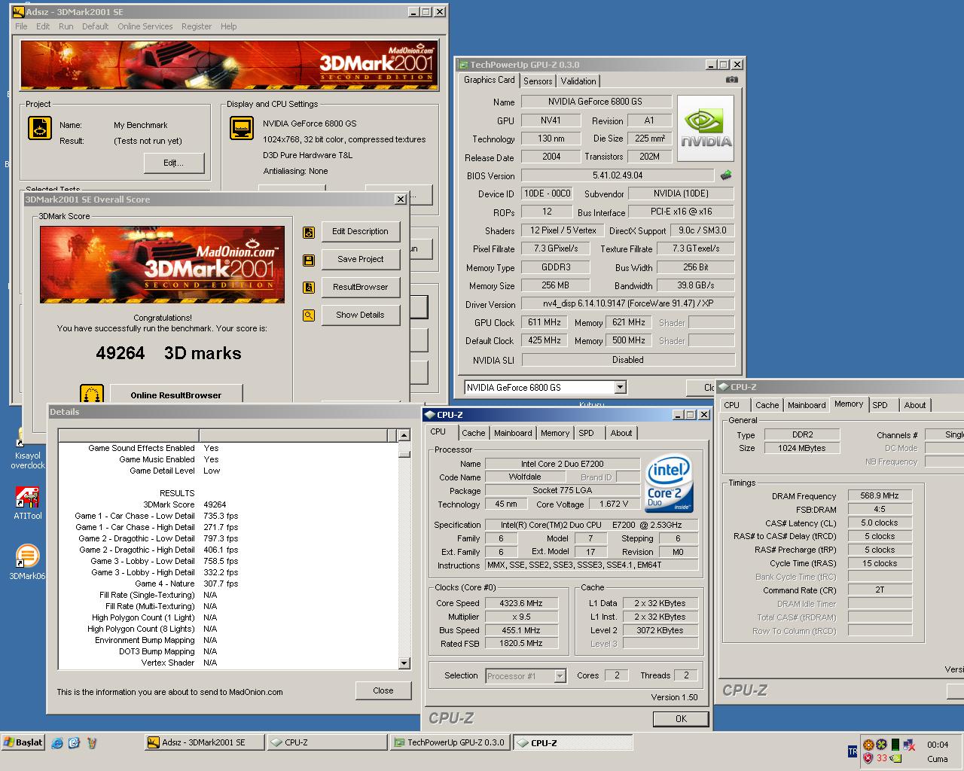Click the NVIDIA logo in GPU-Z
Image resolution: width=964 pixels, height=771 pixels.
tap(705, 128)
